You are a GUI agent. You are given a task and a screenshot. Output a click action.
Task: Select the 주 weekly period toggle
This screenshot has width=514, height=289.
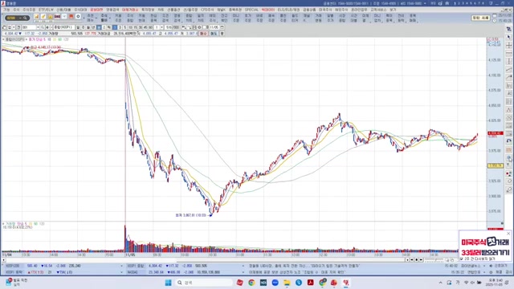point(83,27)
